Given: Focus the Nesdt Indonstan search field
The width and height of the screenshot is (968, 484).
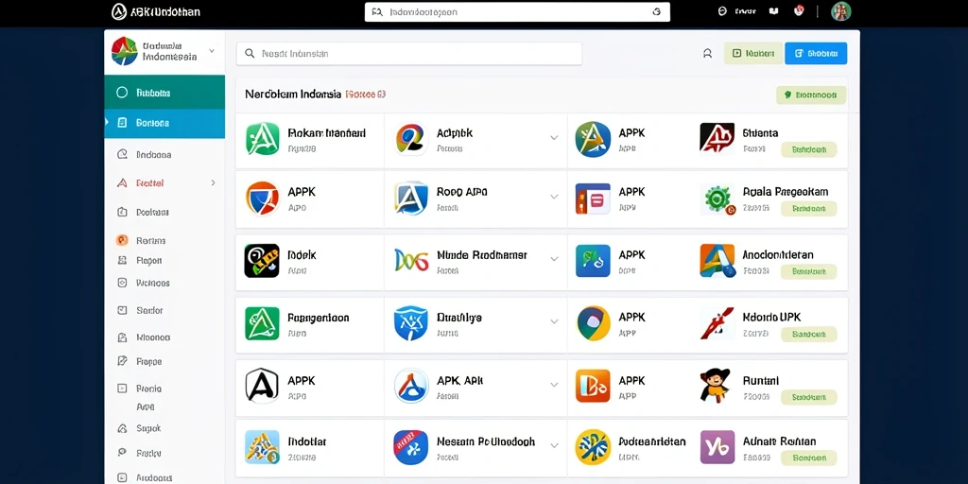Looking at the screenshot, I should coord(408,54).
